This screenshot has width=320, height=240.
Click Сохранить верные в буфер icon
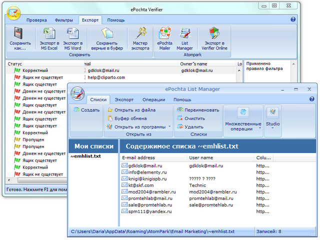tap(107, 33)
